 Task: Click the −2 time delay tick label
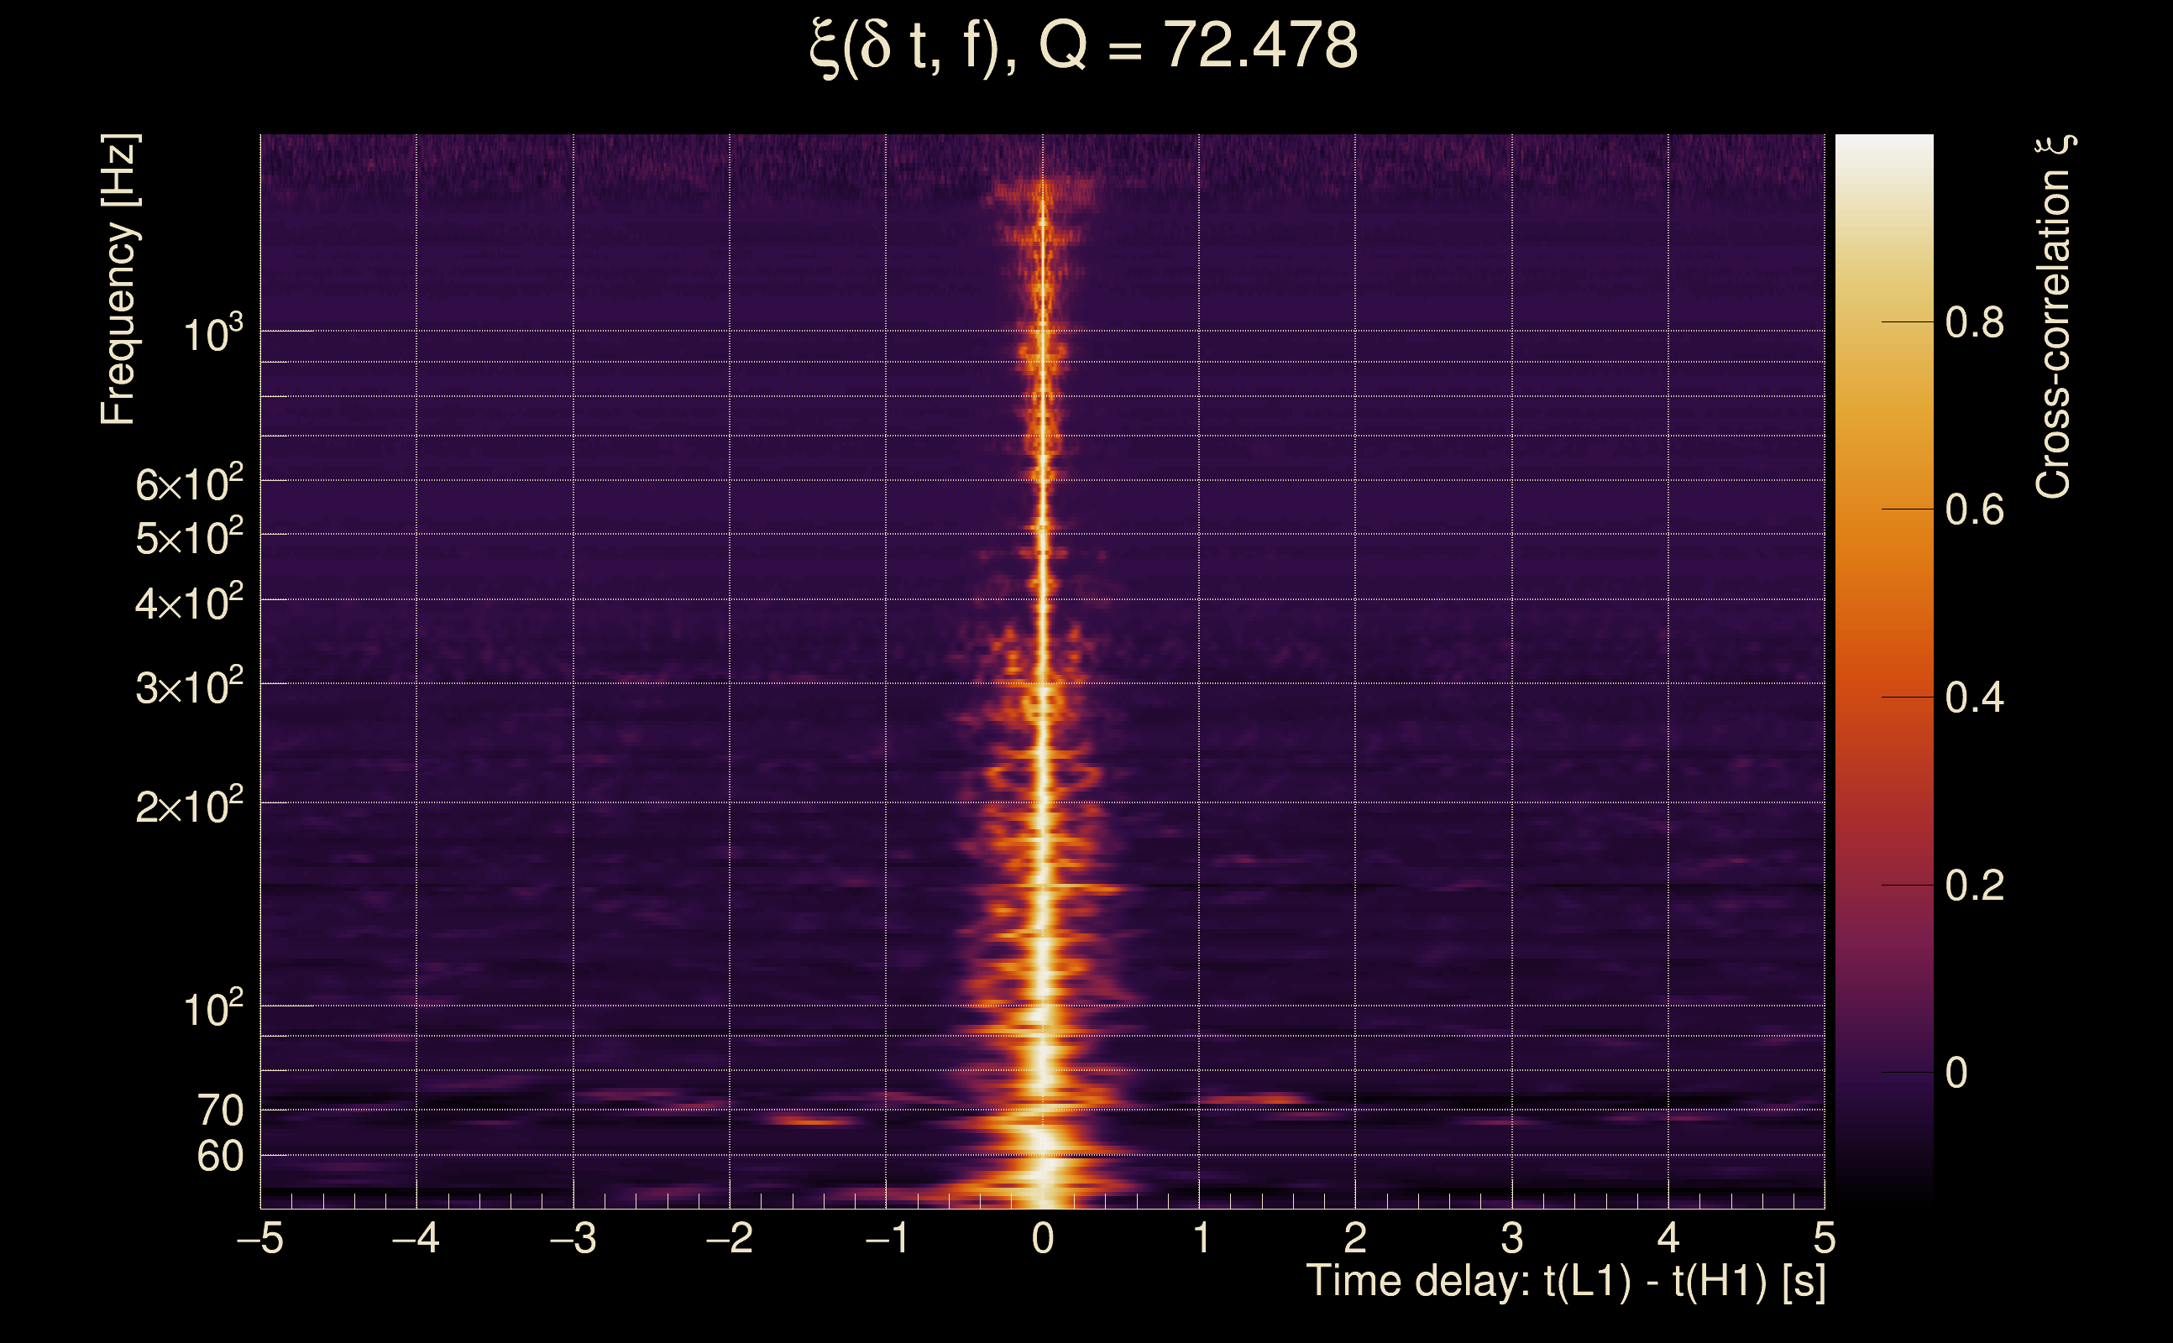pos(729,1238)
